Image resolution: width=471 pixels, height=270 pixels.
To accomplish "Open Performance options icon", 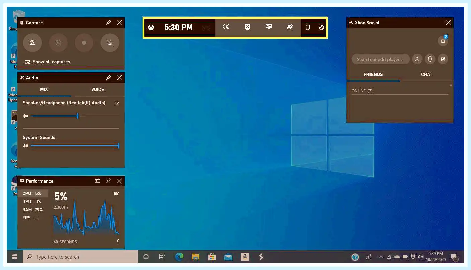I will tap(98, 181).
